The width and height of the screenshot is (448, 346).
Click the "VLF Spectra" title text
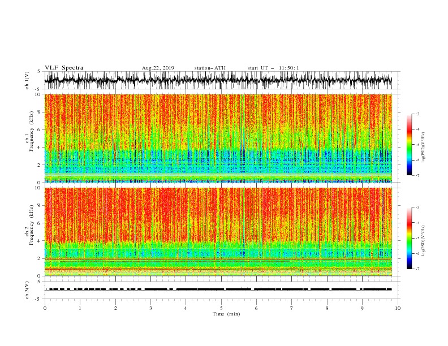[x=64, y=68]
